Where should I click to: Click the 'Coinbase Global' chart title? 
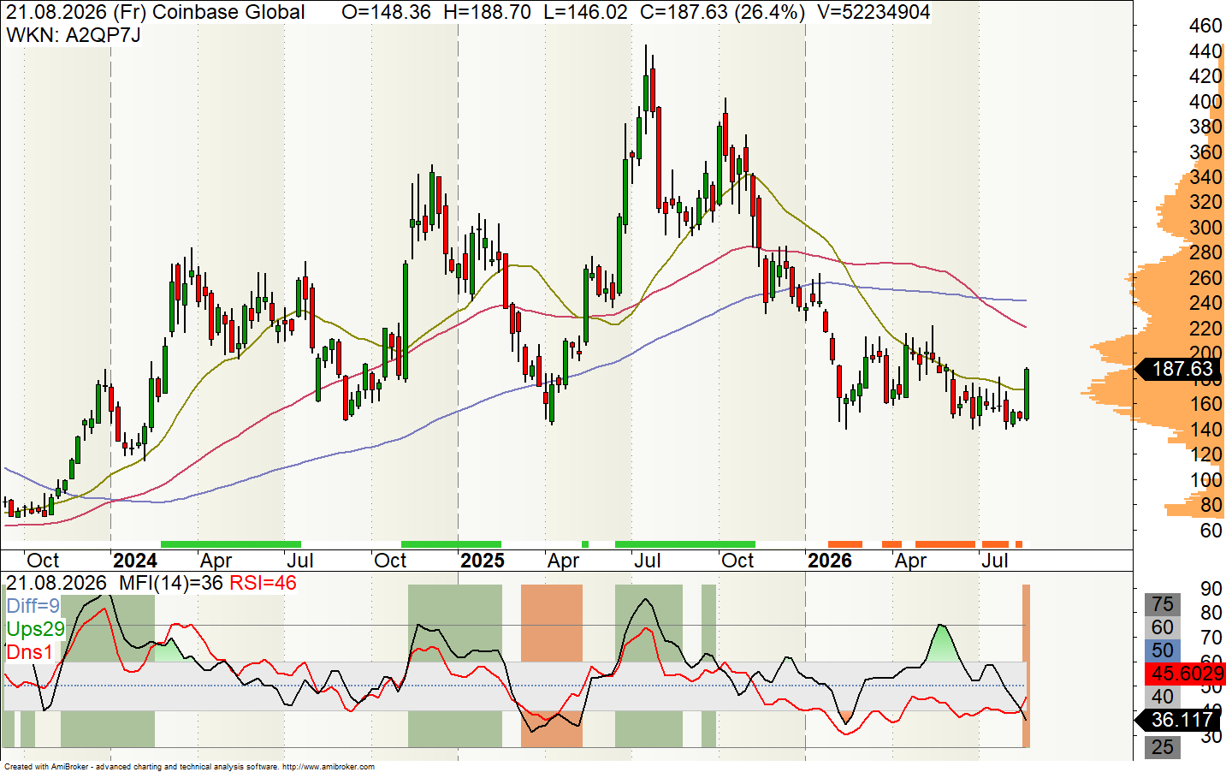(228, 12)
